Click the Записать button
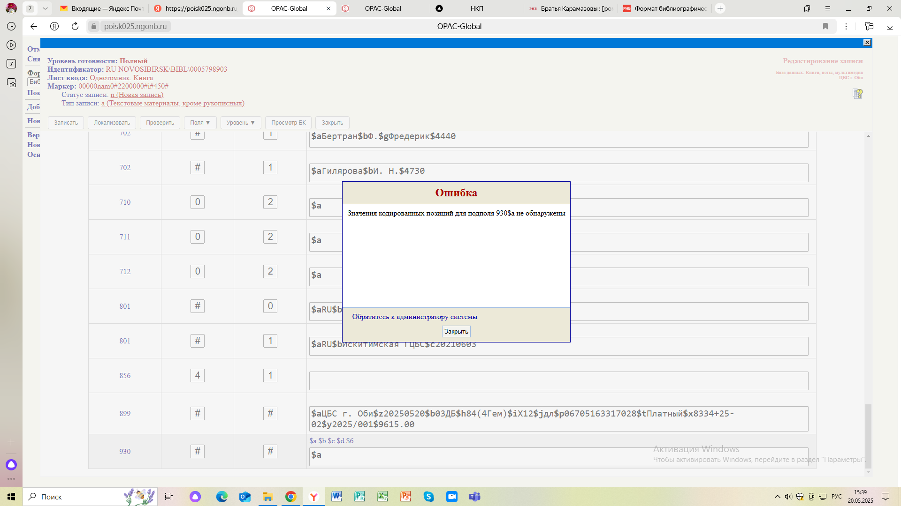Viewport: 901px width, 506px height. [x=66, y=123]
